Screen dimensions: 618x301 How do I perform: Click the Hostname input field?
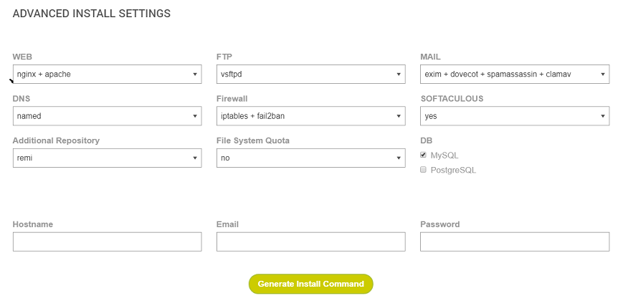click(107, 242)
